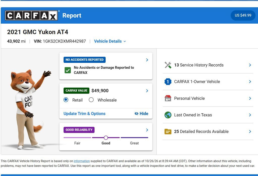
Task: Click the CARFAX logo
Action: pyautogui.click(x=31, y=15)
